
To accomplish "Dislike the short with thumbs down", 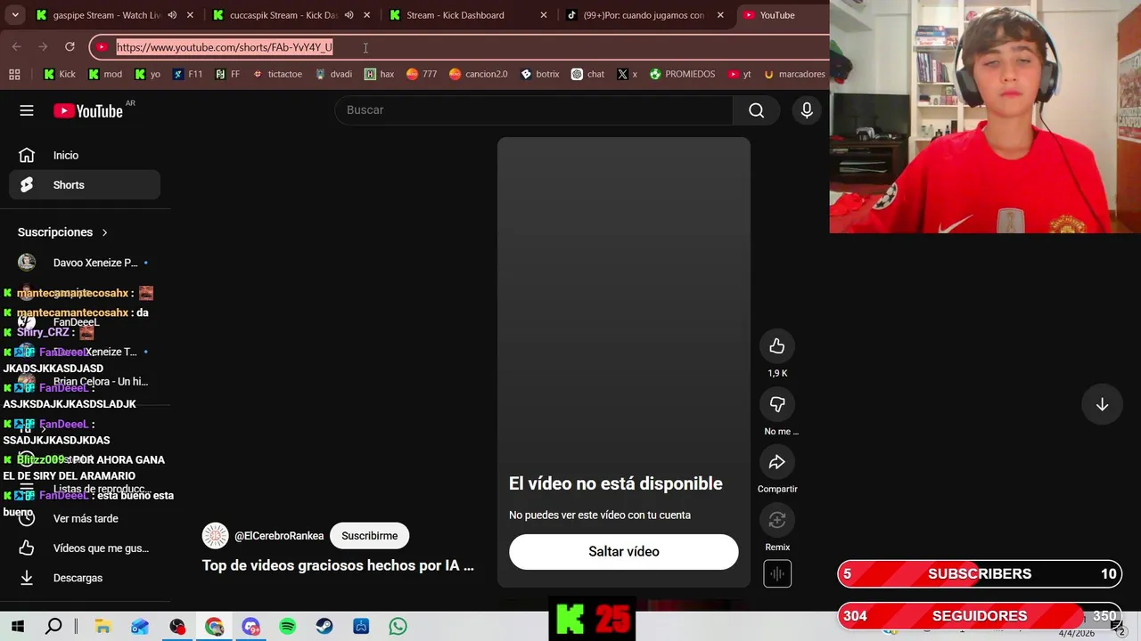I will coord(777,404).
